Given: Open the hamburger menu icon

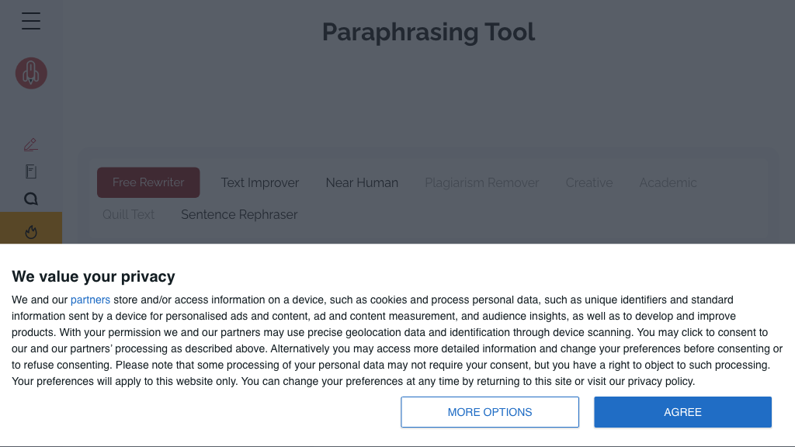Looking at the screenshot, I should coord(31,21).
